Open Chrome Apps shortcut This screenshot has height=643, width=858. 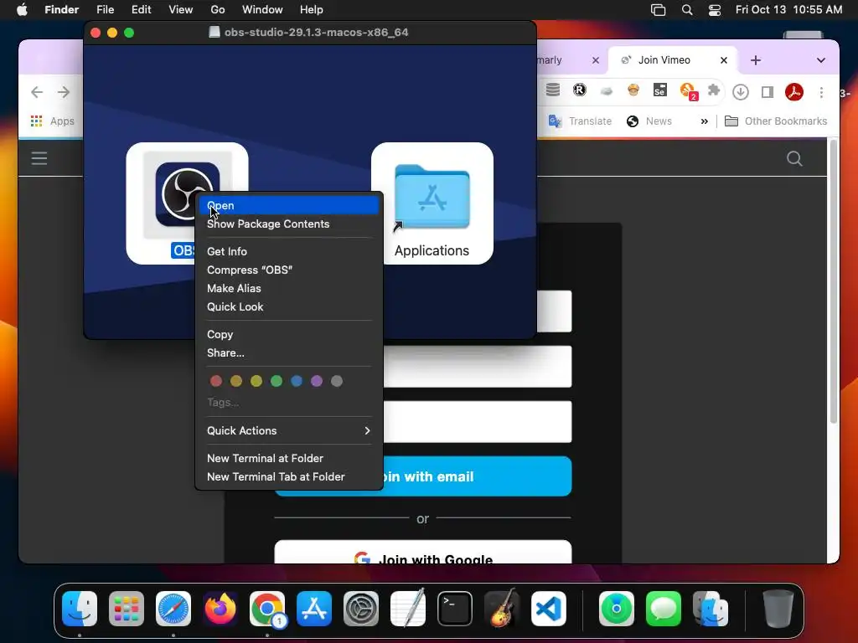coord(53,121)
